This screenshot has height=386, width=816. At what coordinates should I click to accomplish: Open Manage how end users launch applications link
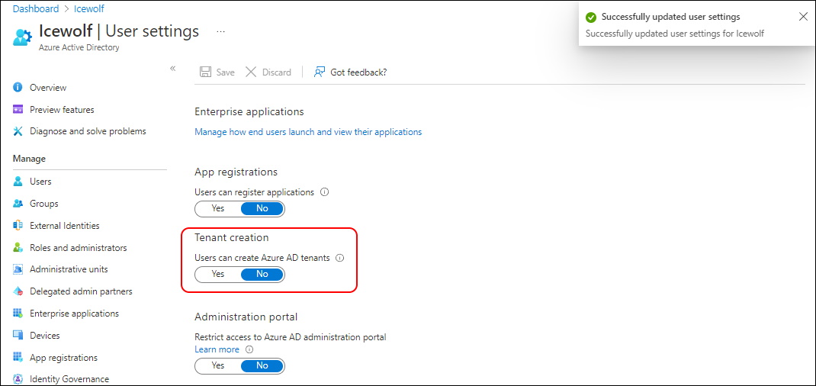coord(308,132)
